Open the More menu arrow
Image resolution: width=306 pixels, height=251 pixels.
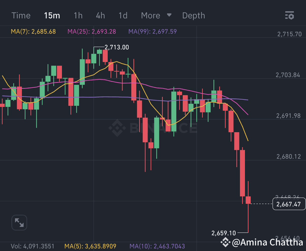(169, 16)
